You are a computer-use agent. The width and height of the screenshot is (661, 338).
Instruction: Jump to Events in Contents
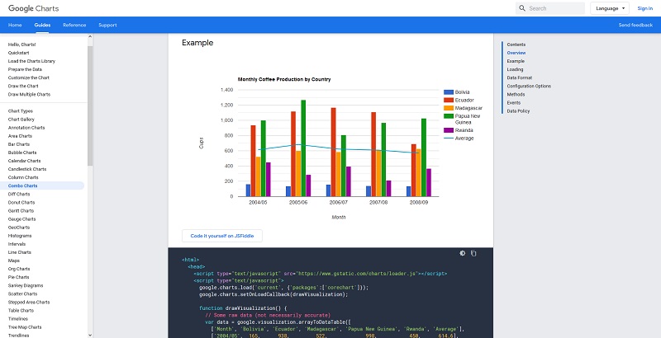[x=513, y=102]
